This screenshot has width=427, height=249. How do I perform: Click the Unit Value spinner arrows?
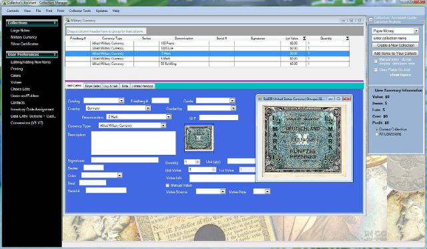[x=213, y=170]
